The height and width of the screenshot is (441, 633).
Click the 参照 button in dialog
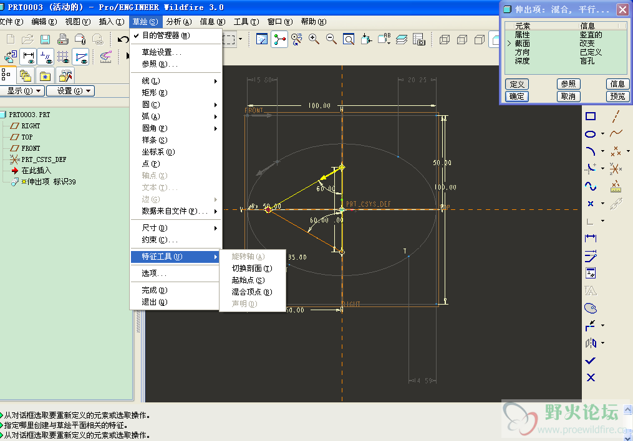(x=568, y=84)
